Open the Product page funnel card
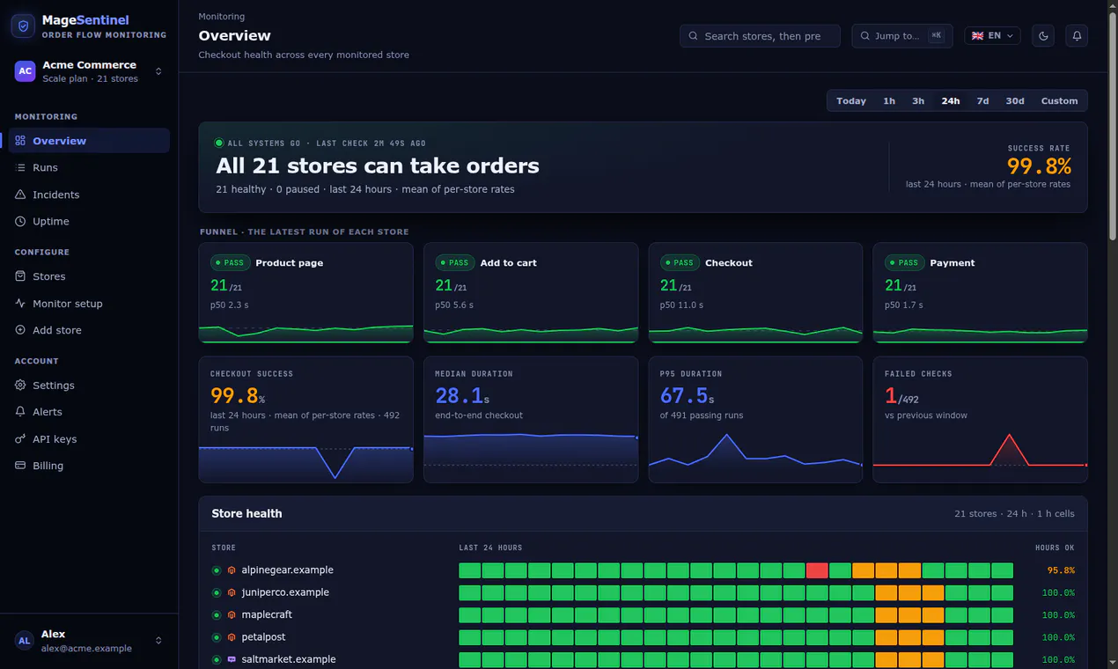The image size is (1118, 669). [305, 293]
